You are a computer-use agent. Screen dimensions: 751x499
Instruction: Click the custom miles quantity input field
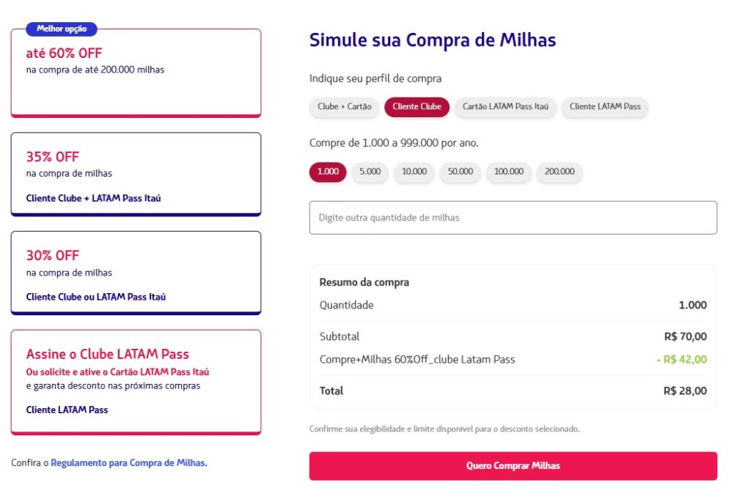point(513,218)
